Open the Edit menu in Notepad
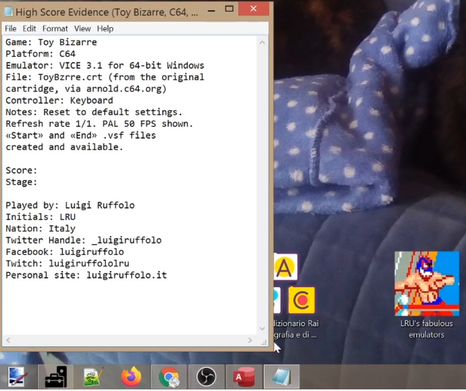 pos(29,29)
